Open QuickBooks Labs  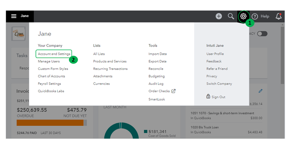coord(51,91)
